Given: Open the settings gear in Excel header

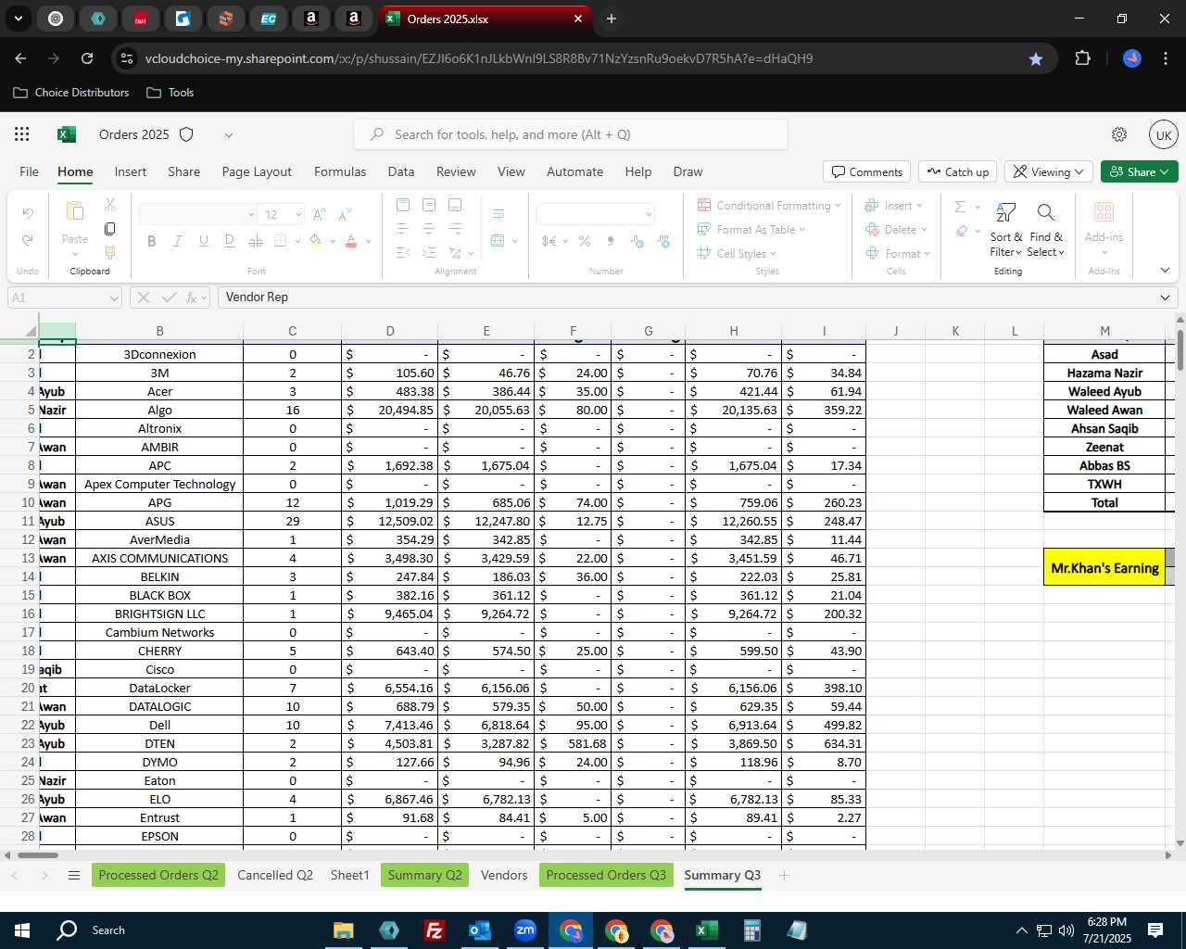Looking at the screenshot, I should point(1119,134).
